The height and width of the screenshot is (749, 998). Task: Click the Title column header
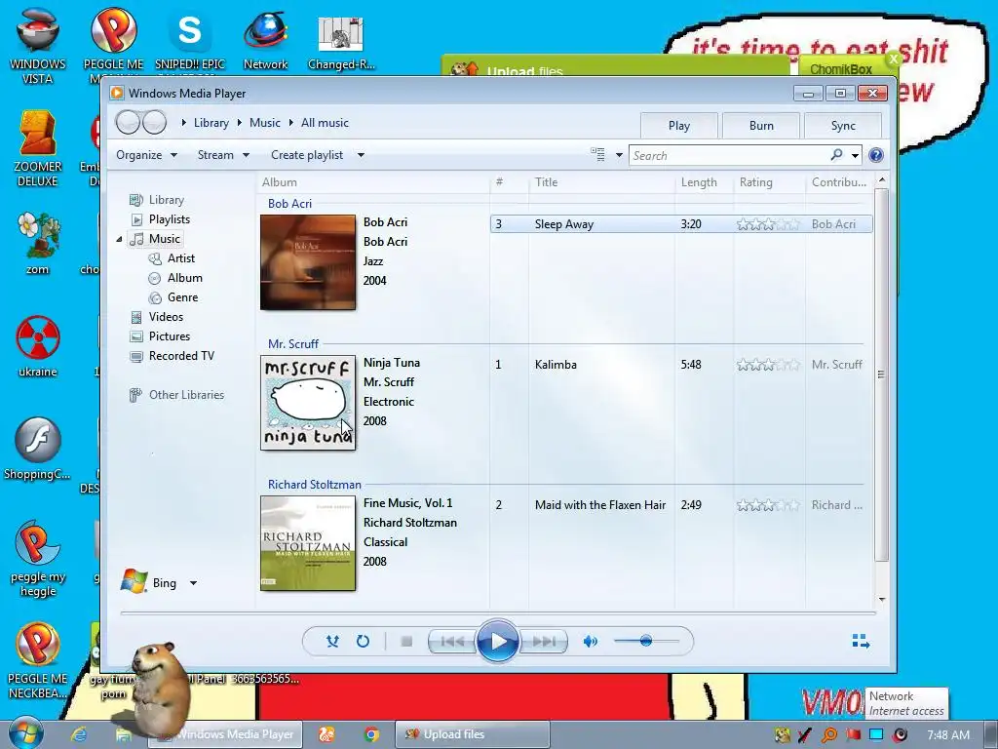tap(601, 182)
